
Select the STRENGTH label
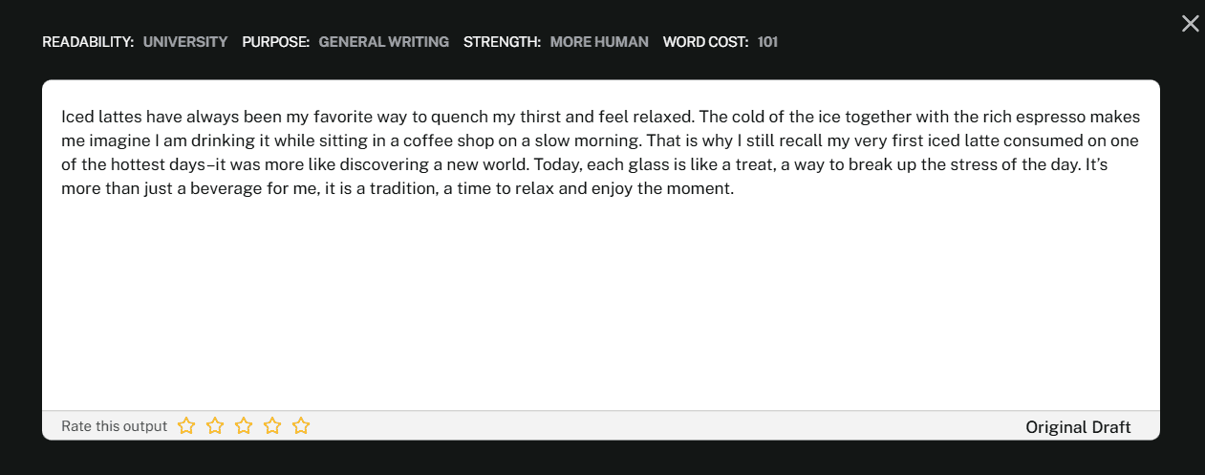502,42
